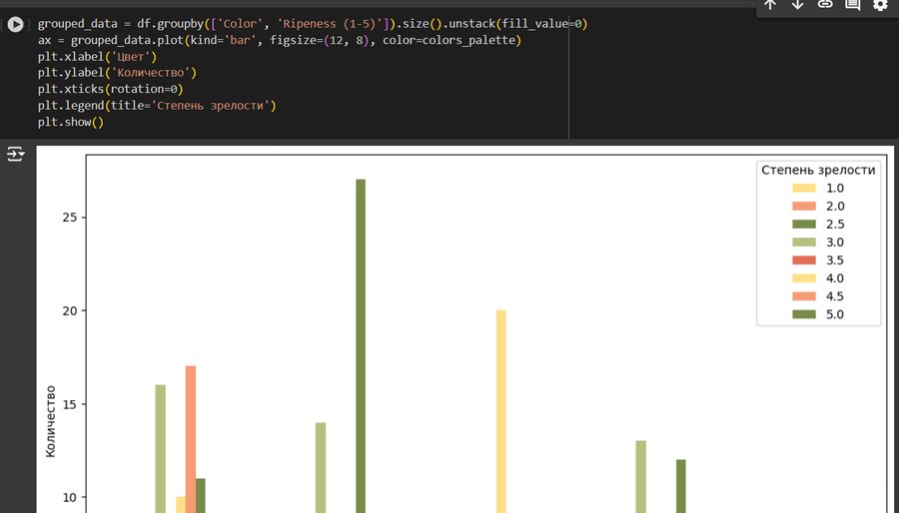Viewport: 899px width, 513px height.
Task: Click the 3.5 red legend swatch
Action: [804, 259]
